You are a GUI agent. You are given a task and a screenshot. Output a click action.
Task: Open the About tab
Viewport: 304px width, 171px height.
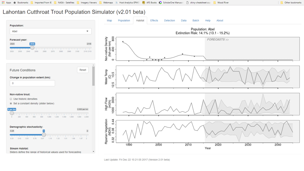(220, 21)
